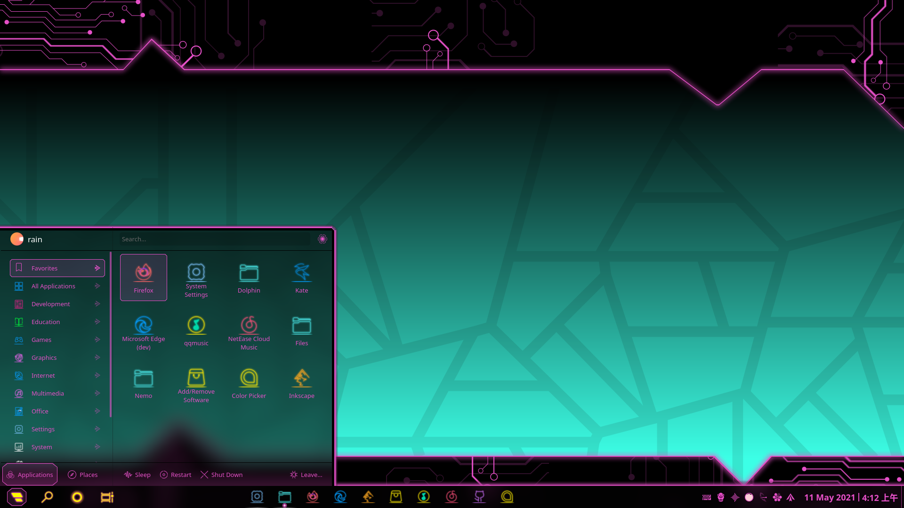Click the user name rain
This screenshot has width=904, height=508.
(35, 239)
